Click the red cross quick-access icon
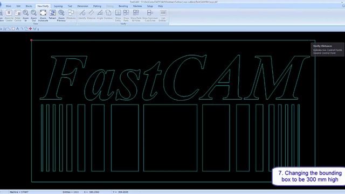Viewport: 345px width, 194px height. pyautogui.click(x=30, y=29)
